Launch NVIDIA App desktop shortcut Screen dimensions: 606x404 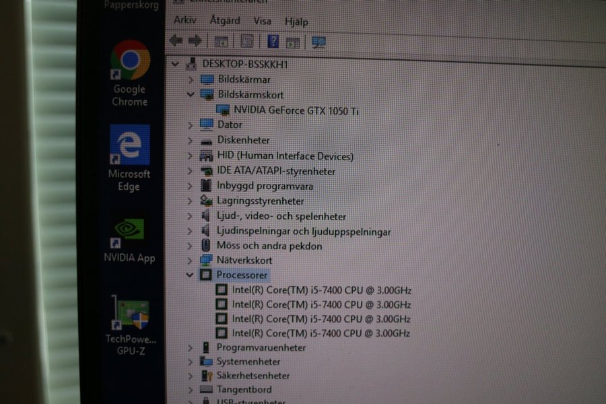[x=129, y=232]
